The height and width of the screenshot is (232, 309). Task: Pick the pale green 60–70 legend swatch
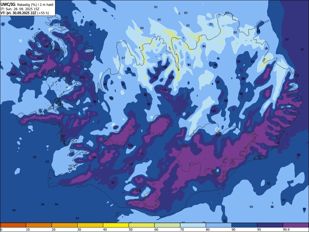tap(167, 225)
